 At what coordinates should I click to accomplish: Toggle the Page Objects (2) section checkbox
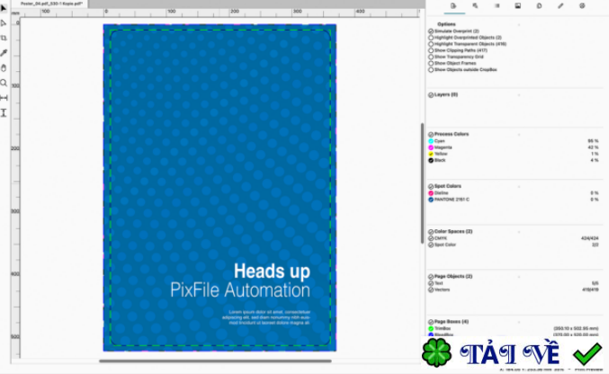point(431,277)
